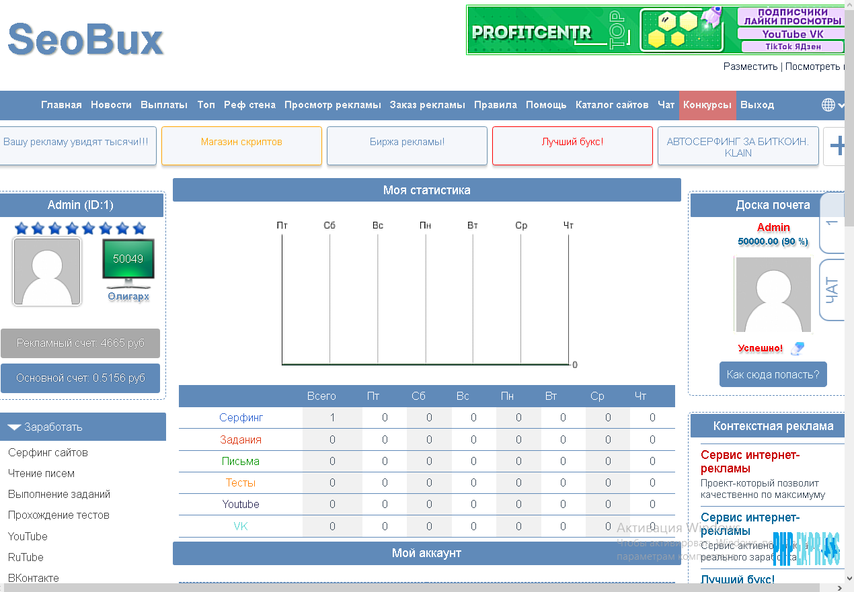The width and height of the screenshot is (854, 592).
Task: Click the SeoBux logo
Action: pyautogui.click(x=86, y=39)
